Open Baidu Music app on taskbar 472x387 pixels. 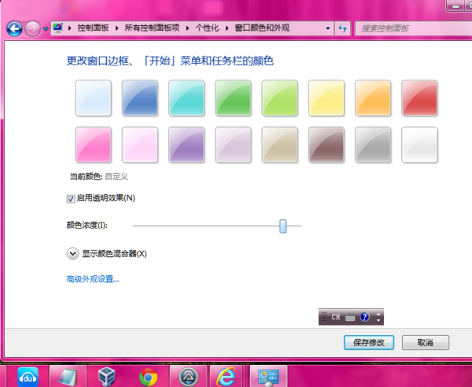[28, 377]
